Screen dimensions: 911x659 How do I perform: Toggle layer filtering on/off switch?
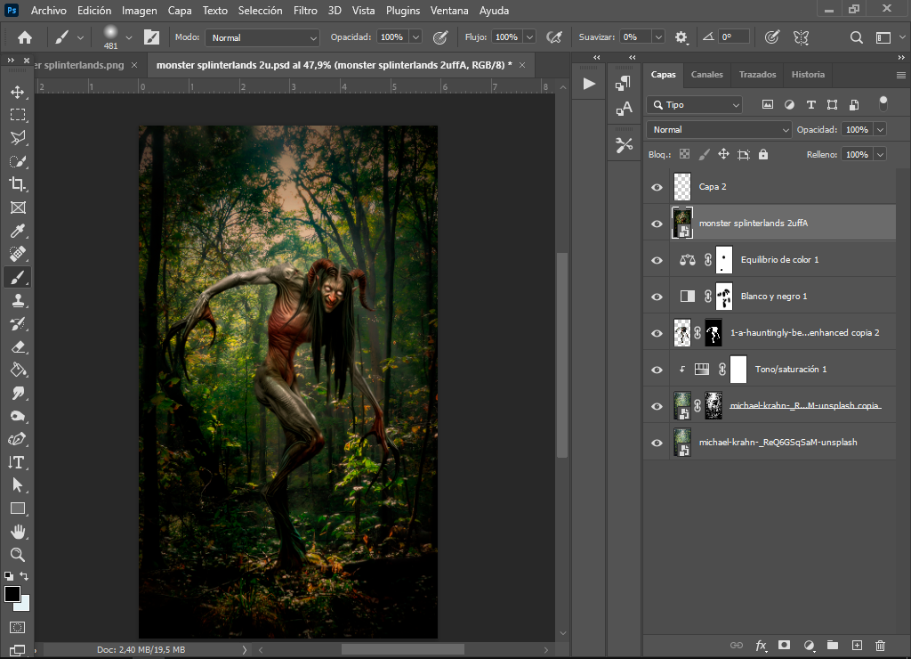pos(883,103)
